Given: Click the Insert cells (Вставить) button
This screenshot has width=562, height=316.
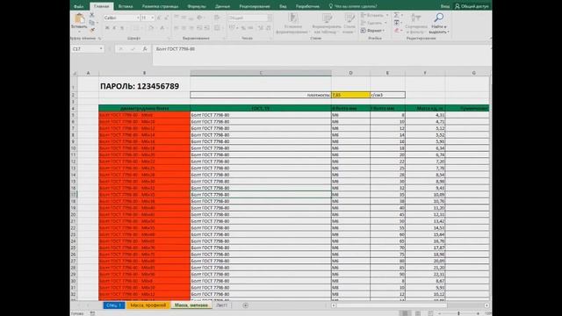Looking at the screenshot, I should coord(374,15).
